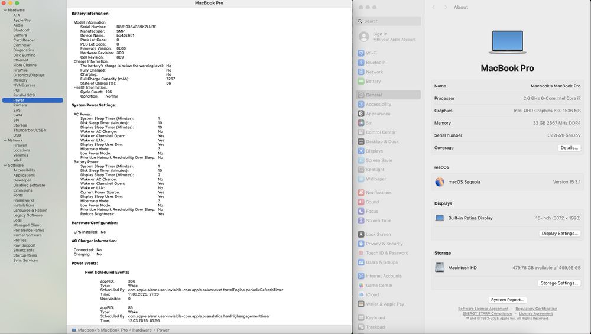Open the Regulatory Certification link
This screenshot has height=334, width=591.
(x=536, y=309)
